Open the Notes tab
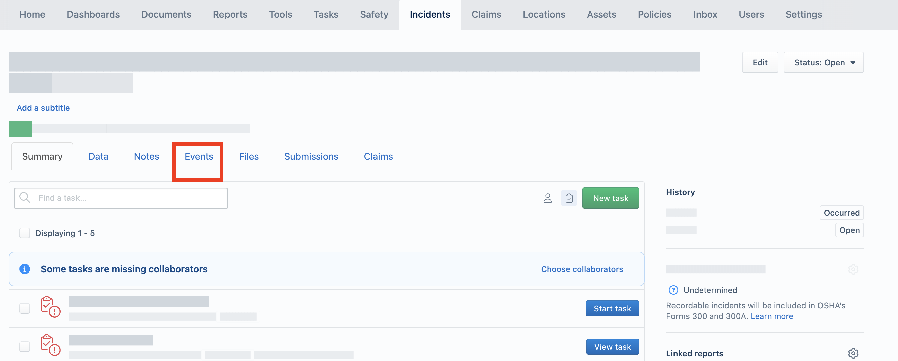 pos(146,157)
